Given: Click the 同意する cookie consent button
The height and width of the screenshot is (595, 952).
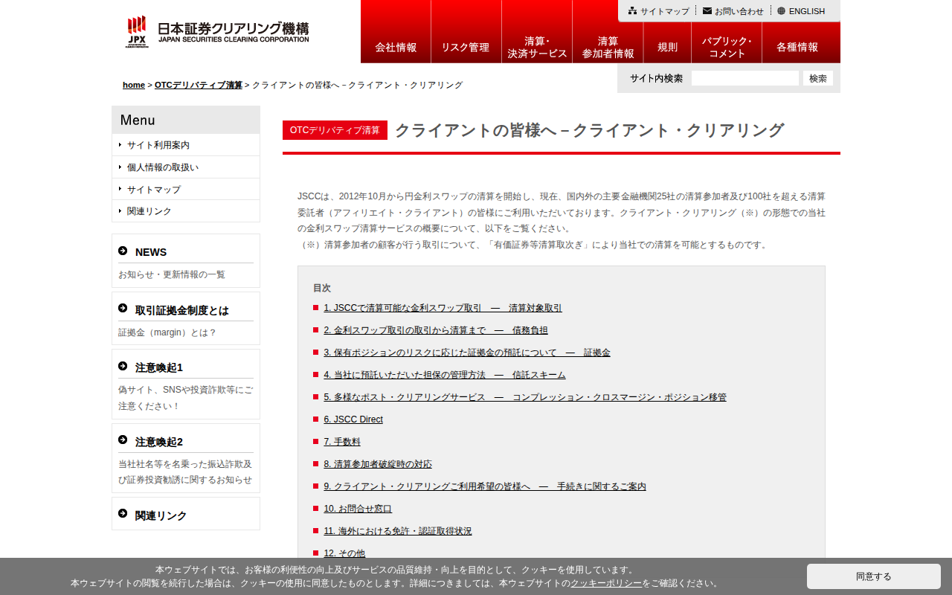Looking at the screenshot, I should pos(874,576).
